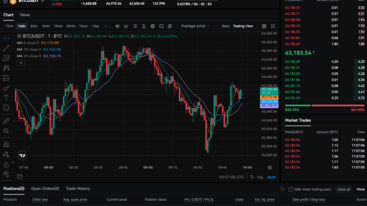Open the Chart tab
This screenshot has width=367, height=206.
point(8,15)
